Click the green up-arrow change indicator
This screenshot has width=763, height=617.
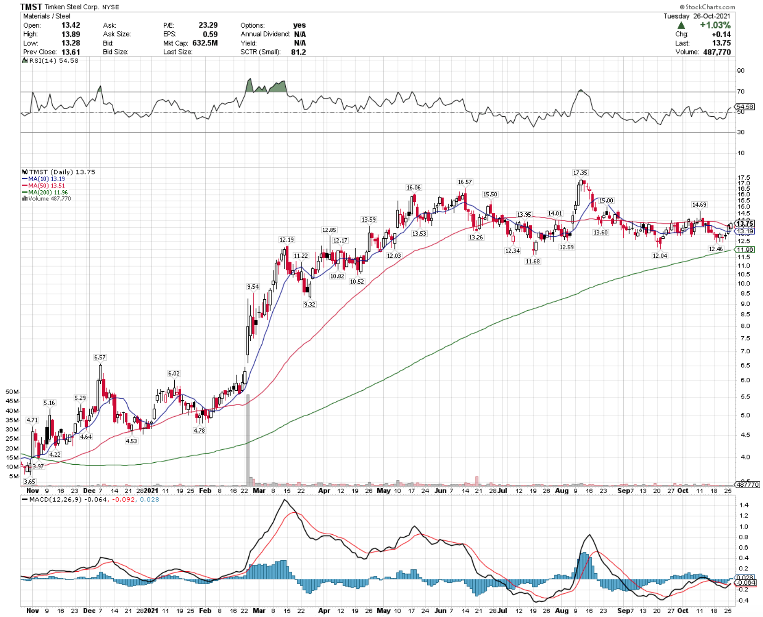pyautogui.click(x=682, y=25)
